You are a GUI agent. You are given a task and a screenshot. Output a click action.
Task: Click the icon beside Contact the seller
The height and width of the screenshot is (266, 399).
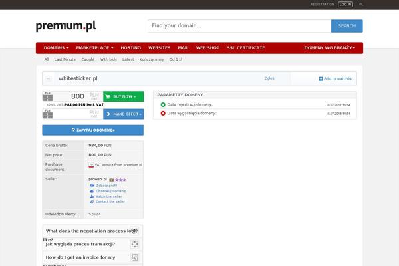pos(92,201)
